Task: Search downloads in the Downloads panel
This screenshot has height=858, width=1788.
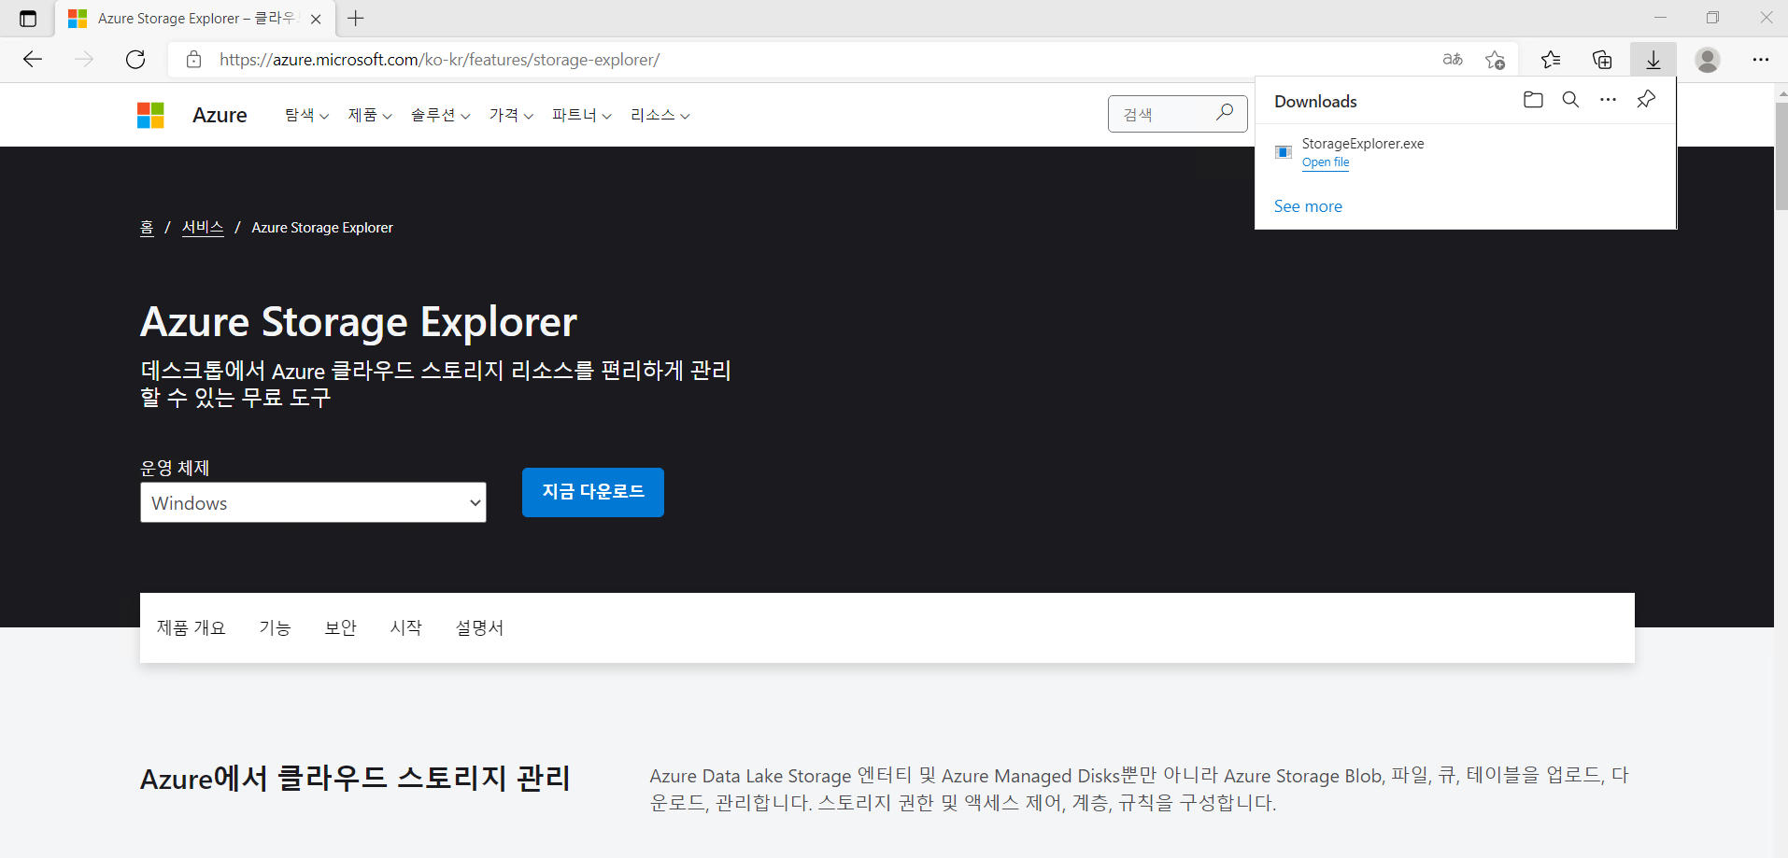Action: 1570,100
